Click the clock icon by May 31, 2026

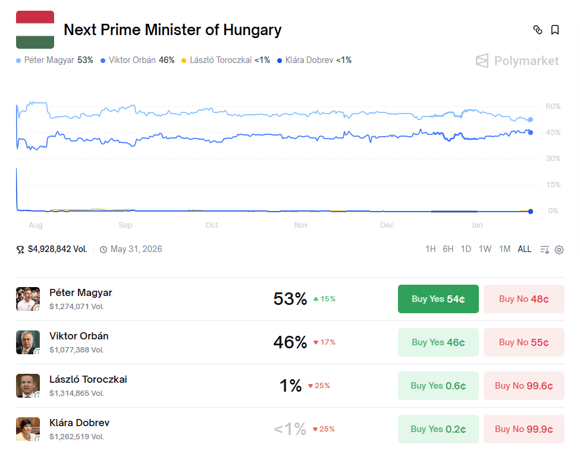104,250
